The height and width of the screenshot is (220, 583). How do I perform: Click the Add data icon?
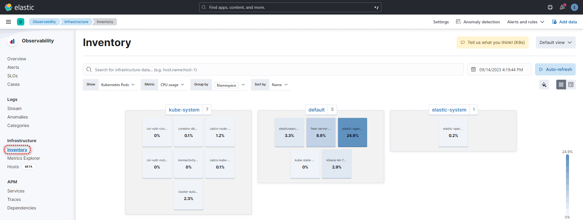554,22
